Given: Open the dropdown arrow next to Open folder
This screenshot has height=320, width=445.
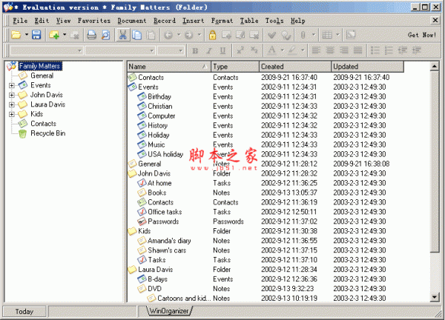Looking at the screenshot, I should (x=27, y=35).
